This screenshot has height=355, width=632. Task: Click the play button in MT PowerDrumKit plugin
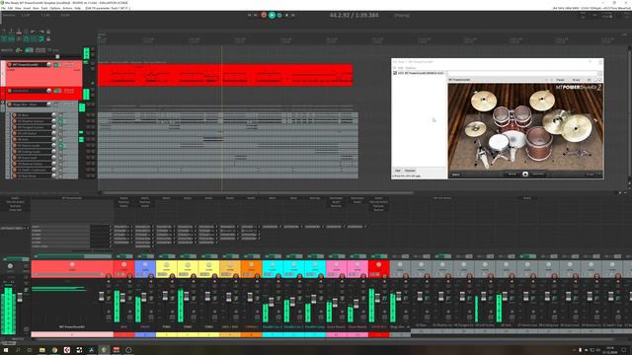click(x=525, y=175)
